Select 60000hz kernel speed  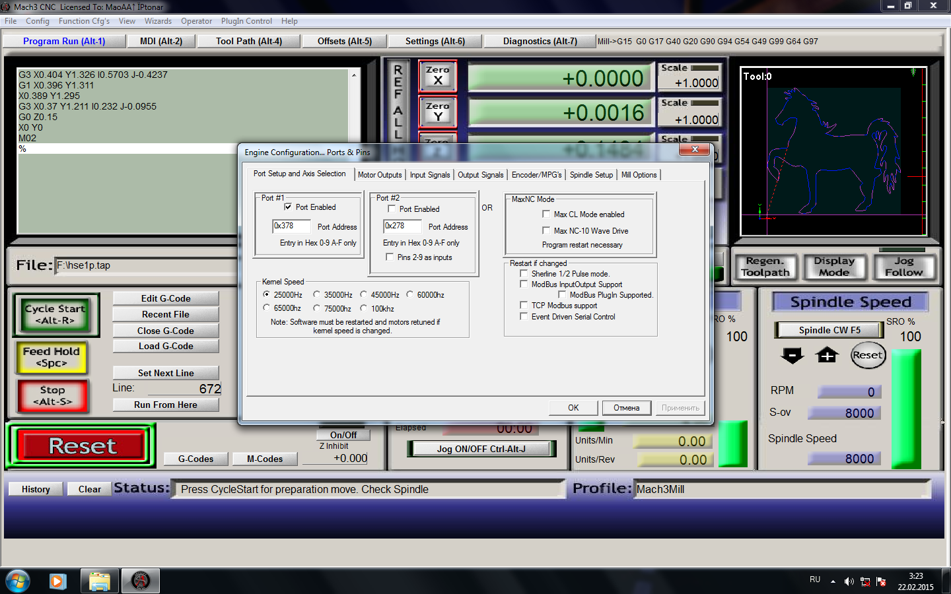409,294
